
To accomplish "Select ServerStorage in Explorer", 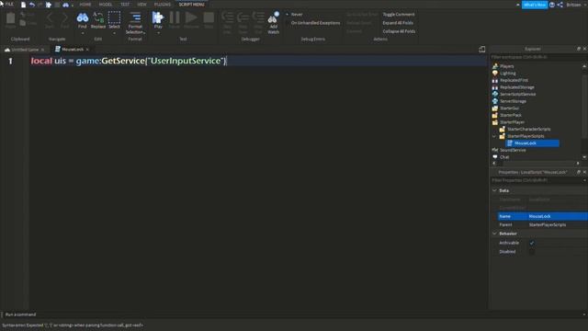I will (513, 101).
